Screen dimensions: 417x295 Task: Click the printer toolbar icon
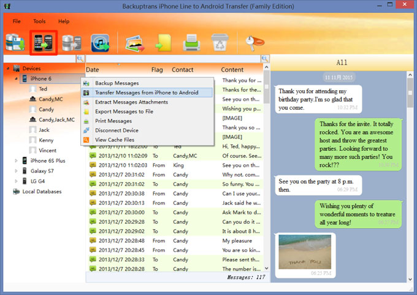pyautogui.click(x=191, y=42)
